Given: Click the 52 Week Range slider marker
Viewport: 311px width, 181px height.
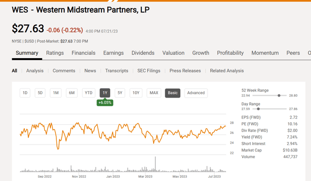Looking at the screenshot, I should 279,96.
